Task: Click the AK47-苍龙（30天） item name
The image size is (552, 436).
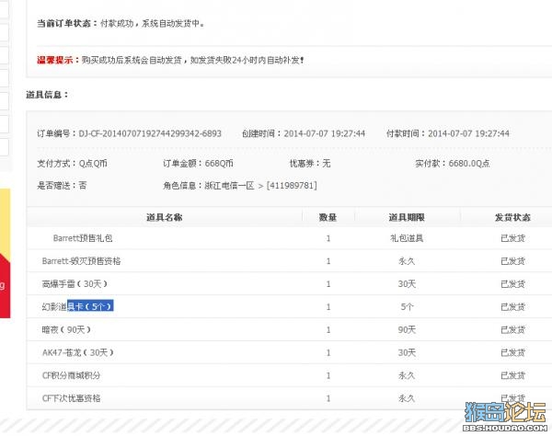Action: tap(78, 352)
